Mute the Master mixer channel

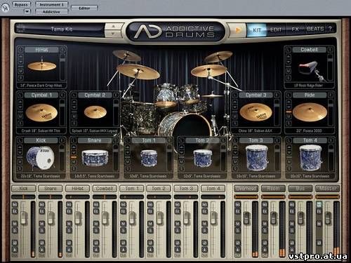319,224
